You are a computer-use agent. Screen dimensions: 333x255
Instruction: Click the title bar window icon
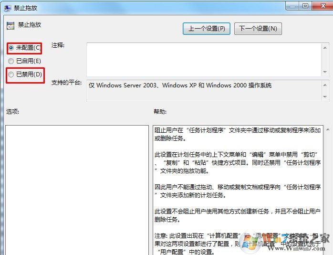pyautogui.click(x=8, y=8)
